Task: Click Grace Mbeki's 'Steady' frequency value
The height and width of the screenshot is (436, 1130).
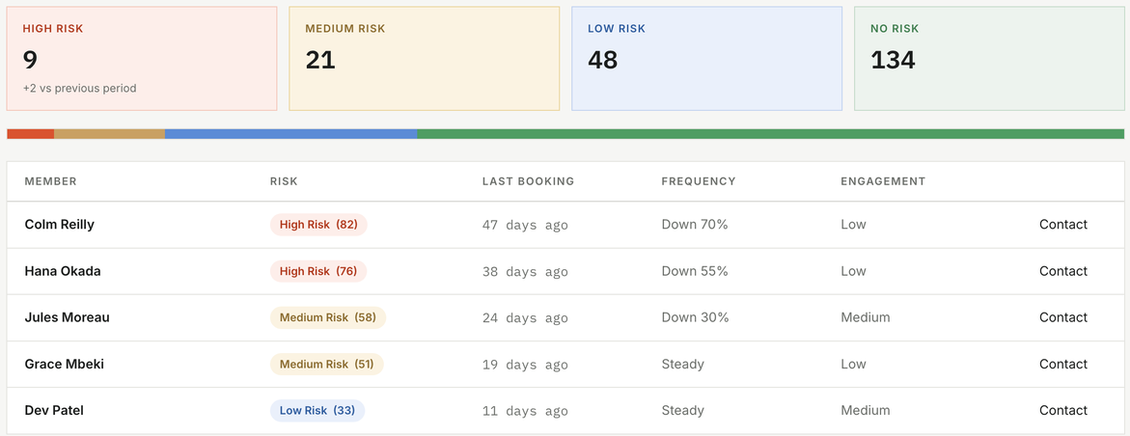Action: click(682, 364)
